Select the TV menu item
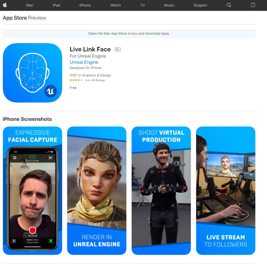The width and height of the screenshot is (267, 267). point(142,5)
